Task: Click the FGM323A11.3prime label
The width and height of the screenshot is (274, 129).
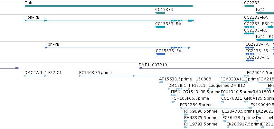Action: point(240,79)
